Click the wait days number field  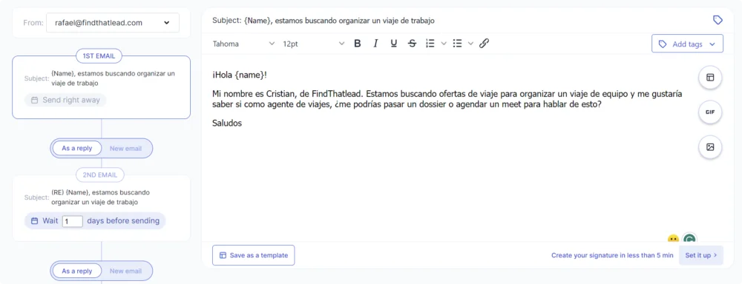73,221
